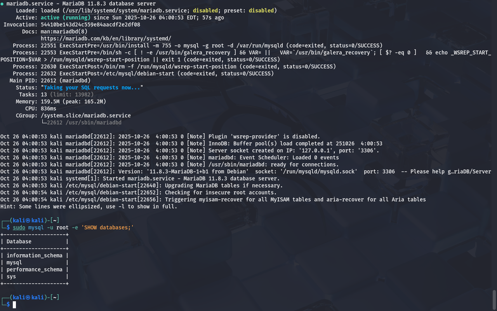Select the information_schema database row
497x311 pixels.
[x=34, y=255]
